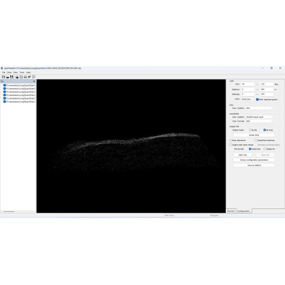Open the Echo dropdown
This screenshot has width=285, height=285.
[x=247, y=99]
